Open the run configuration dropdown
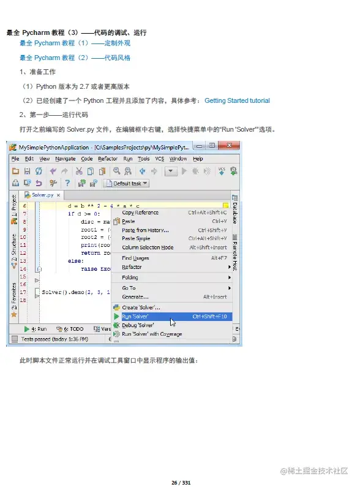The image size is (360, 487). 171,171
